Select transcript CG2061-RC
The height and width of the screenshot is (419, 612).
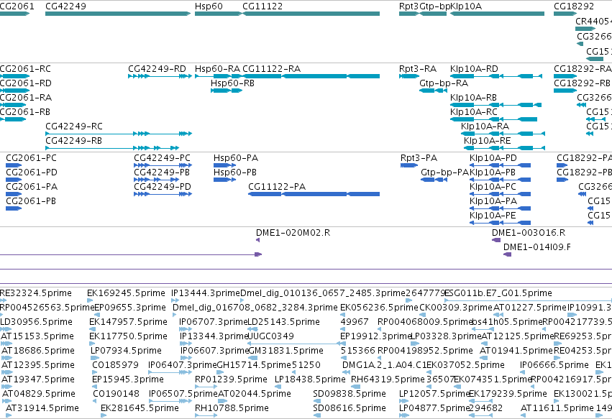coord(14,76)
